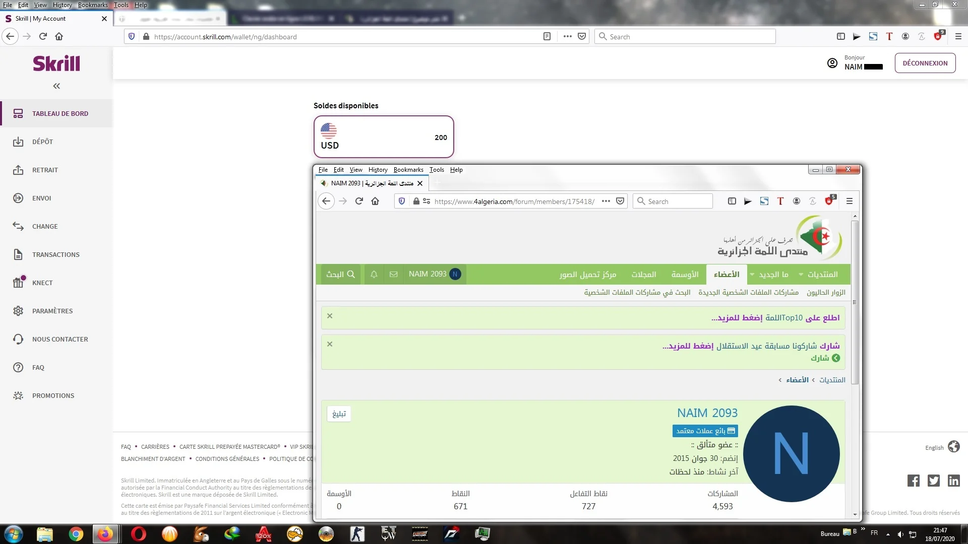Expand the ما الجديد dropdown arrow
The image size is (968, 544).
tap(752, 275)
